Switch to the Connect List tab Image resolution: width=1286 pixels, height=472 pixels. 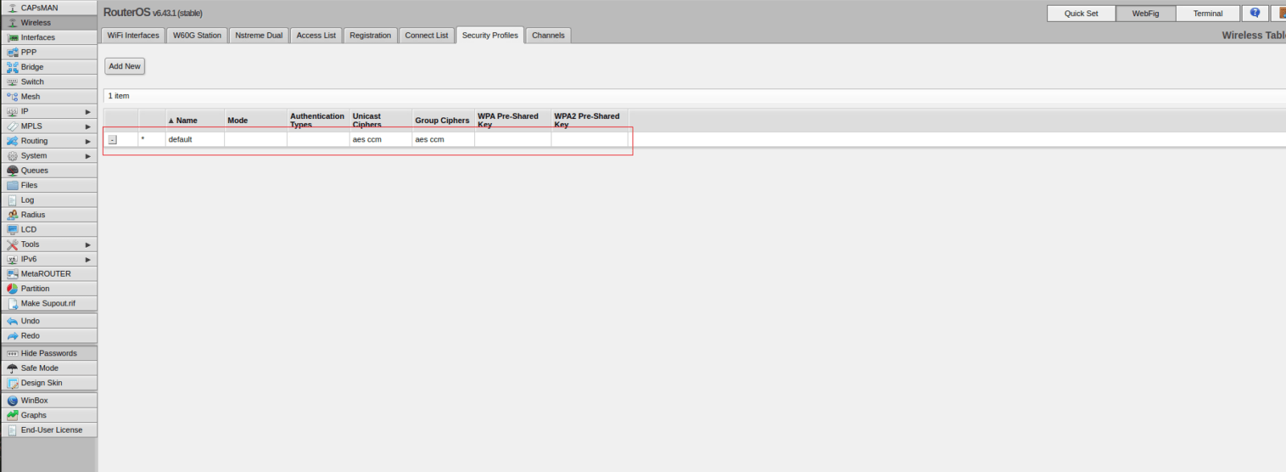point(427,35)
